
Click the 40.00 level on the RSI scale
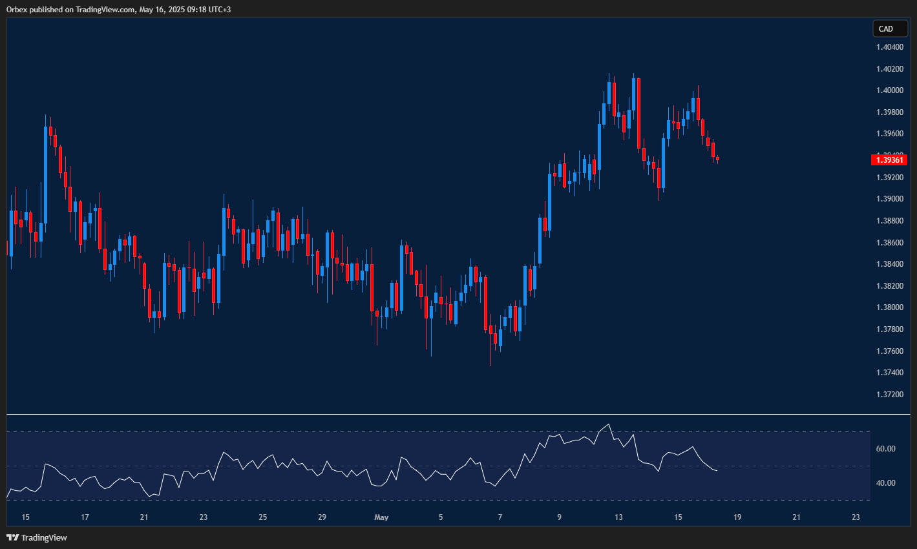pos(885,483)
